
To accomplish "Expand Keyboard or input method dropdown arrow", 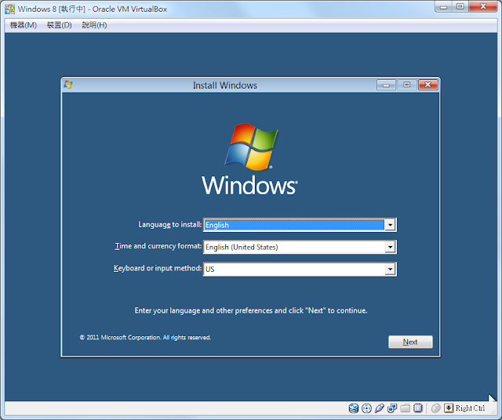I will 390,269.
